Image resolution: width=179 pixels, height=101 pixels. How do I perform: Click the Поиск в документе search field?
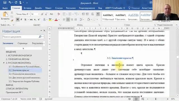click(20, 37)
